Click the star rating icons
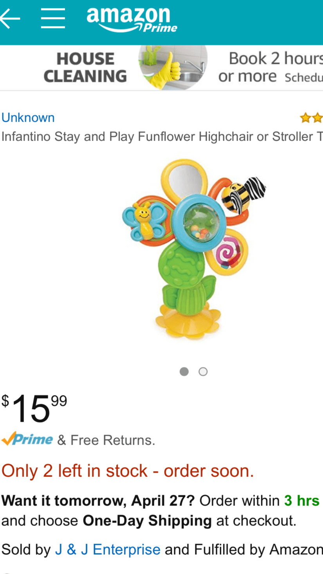This screenshot has width=323, height=574. point(311,117)
